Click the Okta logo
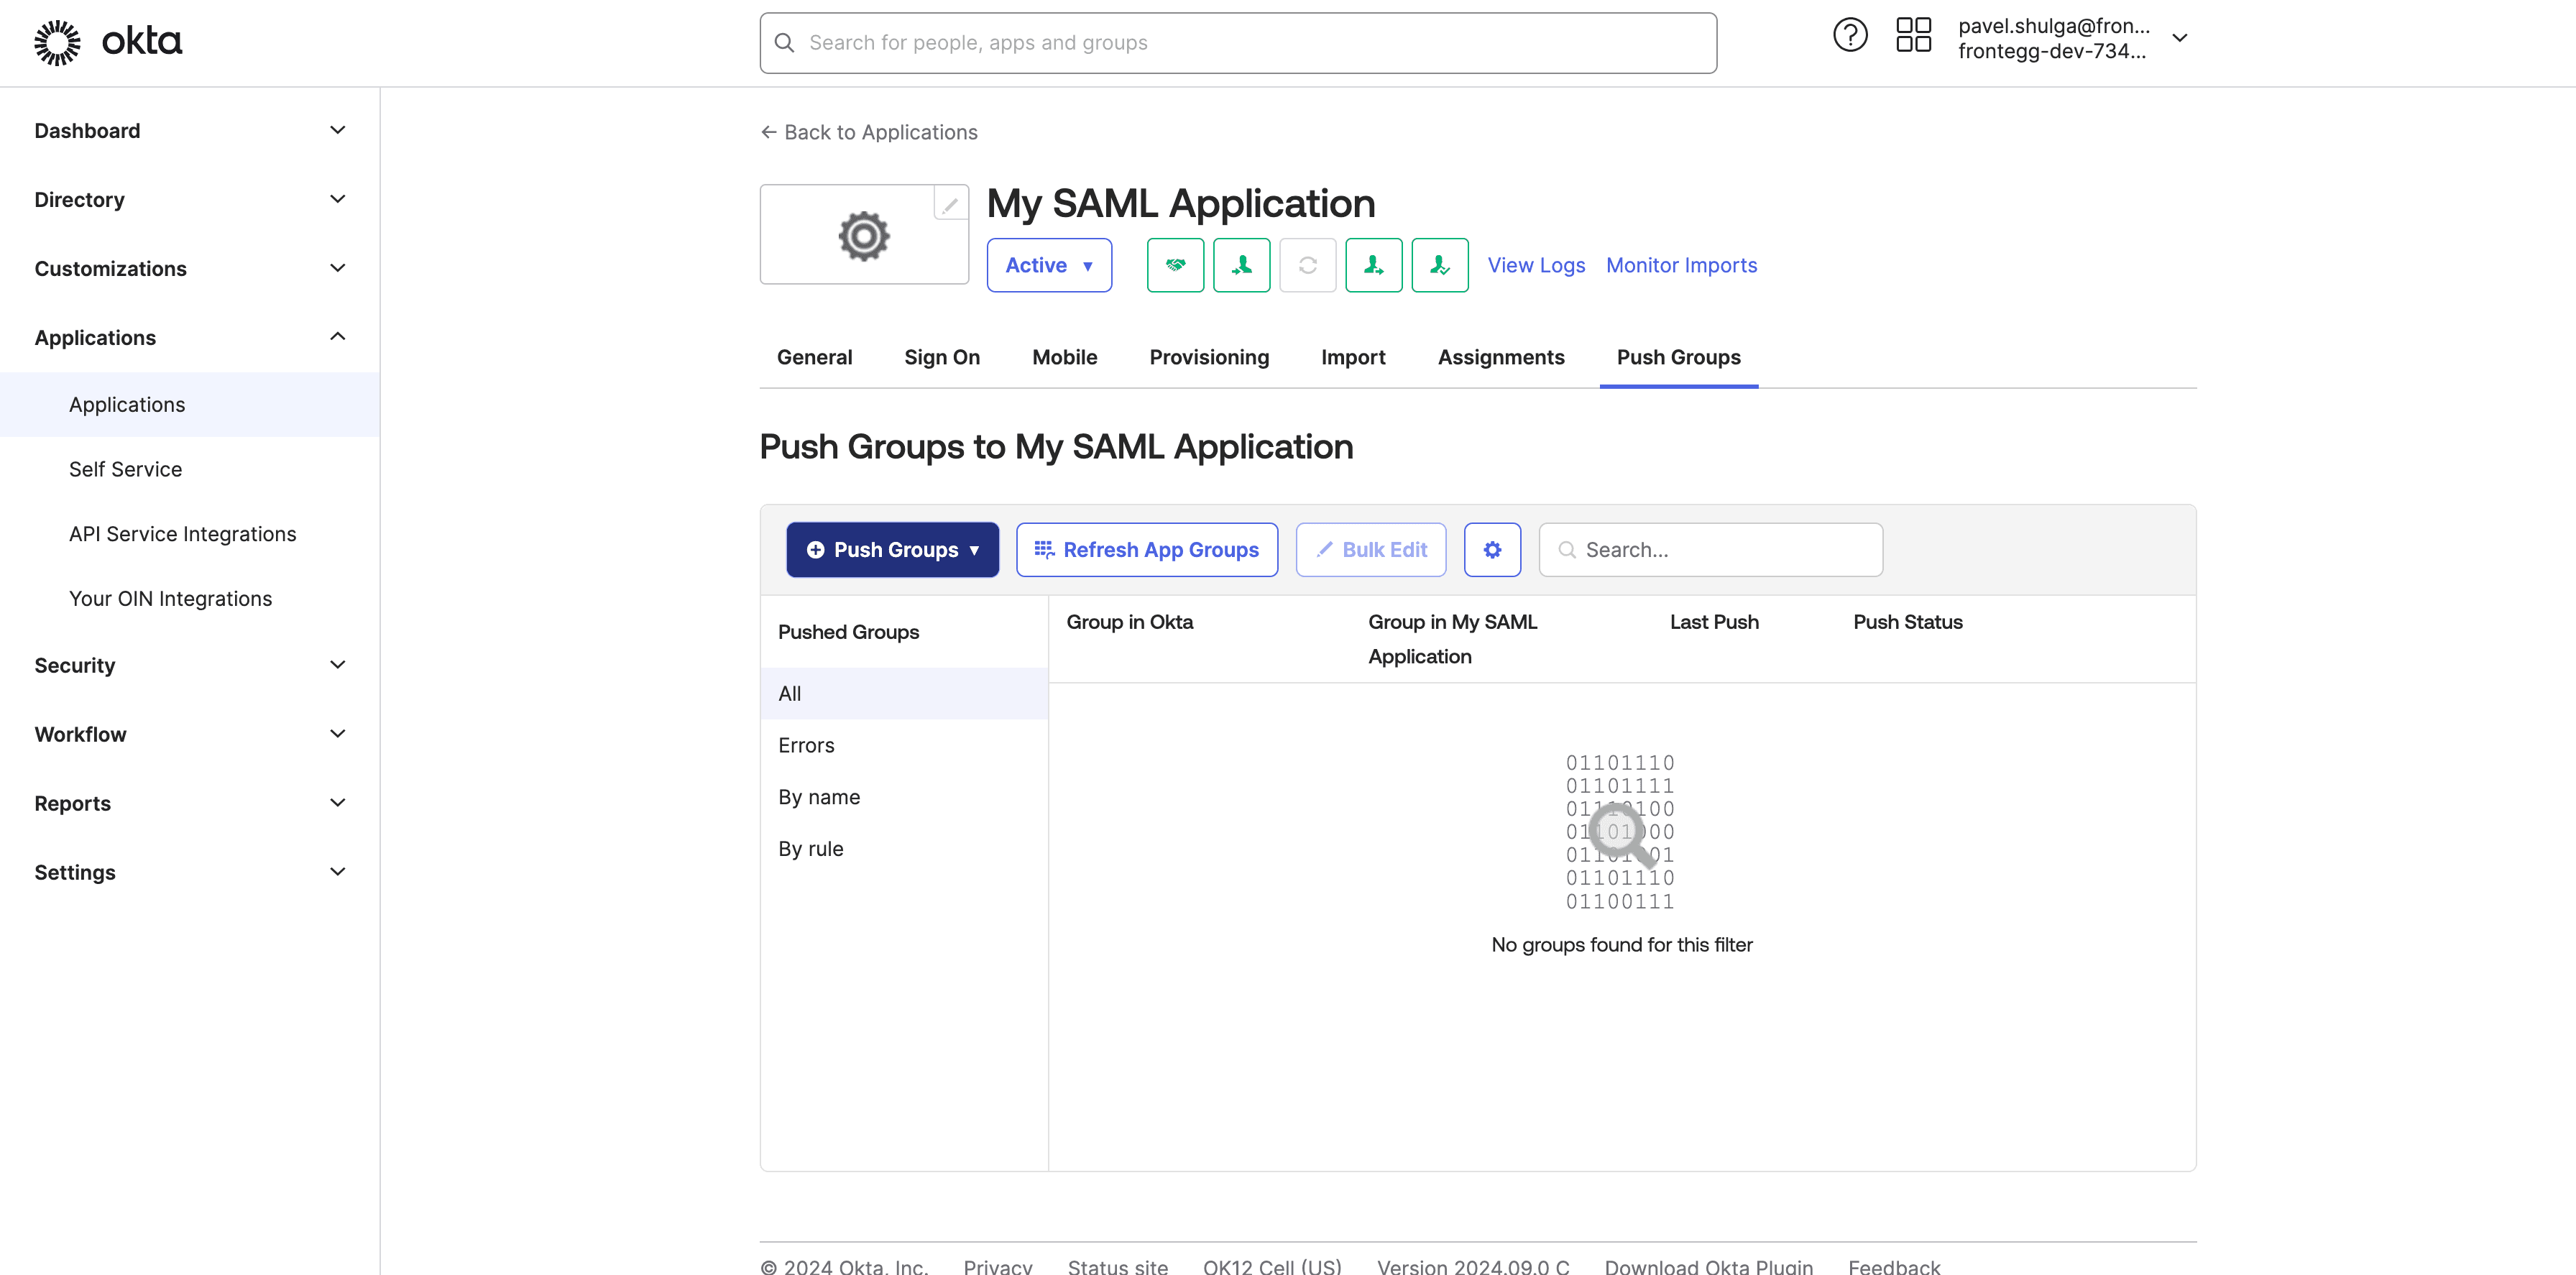The width and height of the screenshot is (2576, 1275). (108, 42)
